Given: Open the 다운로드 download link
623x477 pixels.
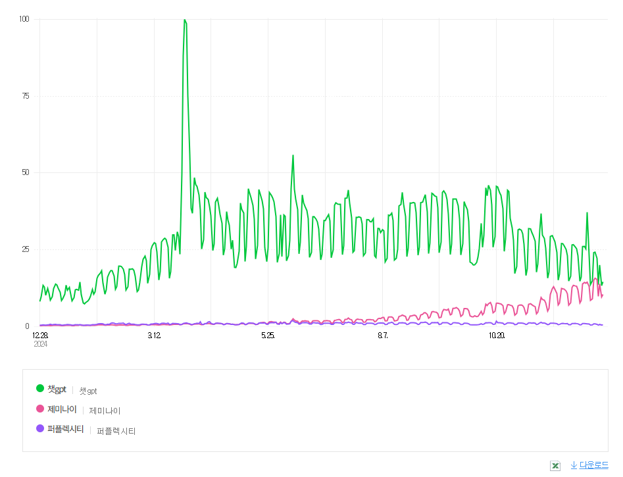Looking at the screenshot, I should pyautogui.click(x=589, y=464).
